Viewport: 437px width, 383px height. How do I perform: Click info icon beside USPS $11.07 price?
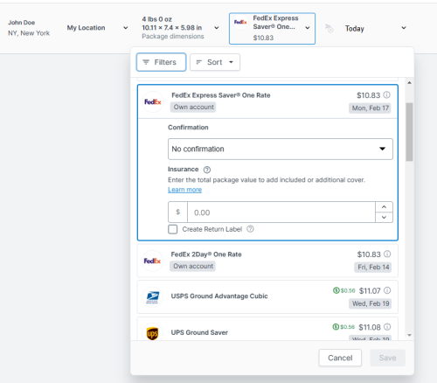[x=387, y=290]
